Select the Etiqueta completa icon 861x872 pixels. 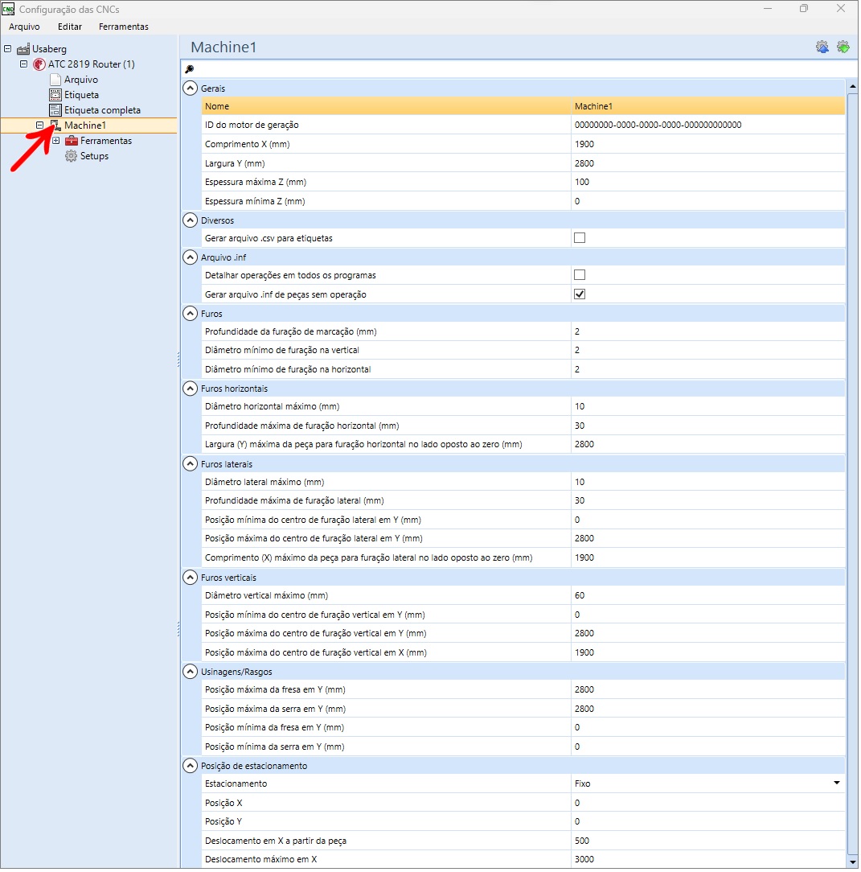tap(55, 110)
